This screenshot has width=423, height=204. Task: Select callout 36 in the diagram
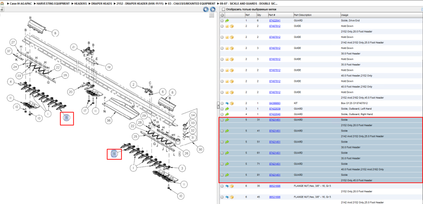[109, 121]
